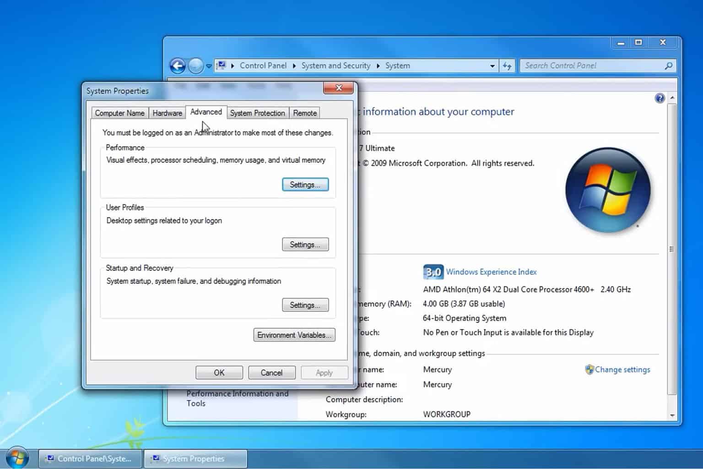Click the Back arrow in Control Panel window

click(x=178, y=66)
